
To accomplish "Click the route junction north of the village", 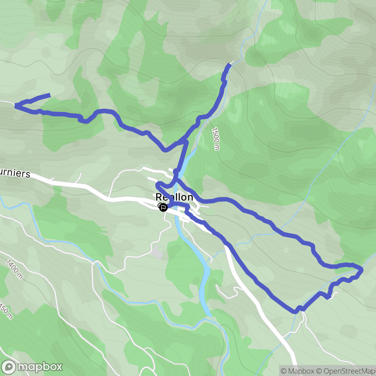I will [x=185, y=141].
